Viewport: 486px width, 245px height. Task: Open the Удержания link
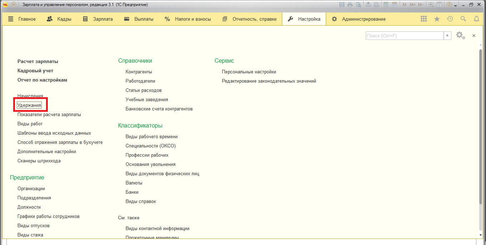pos(29,105)
